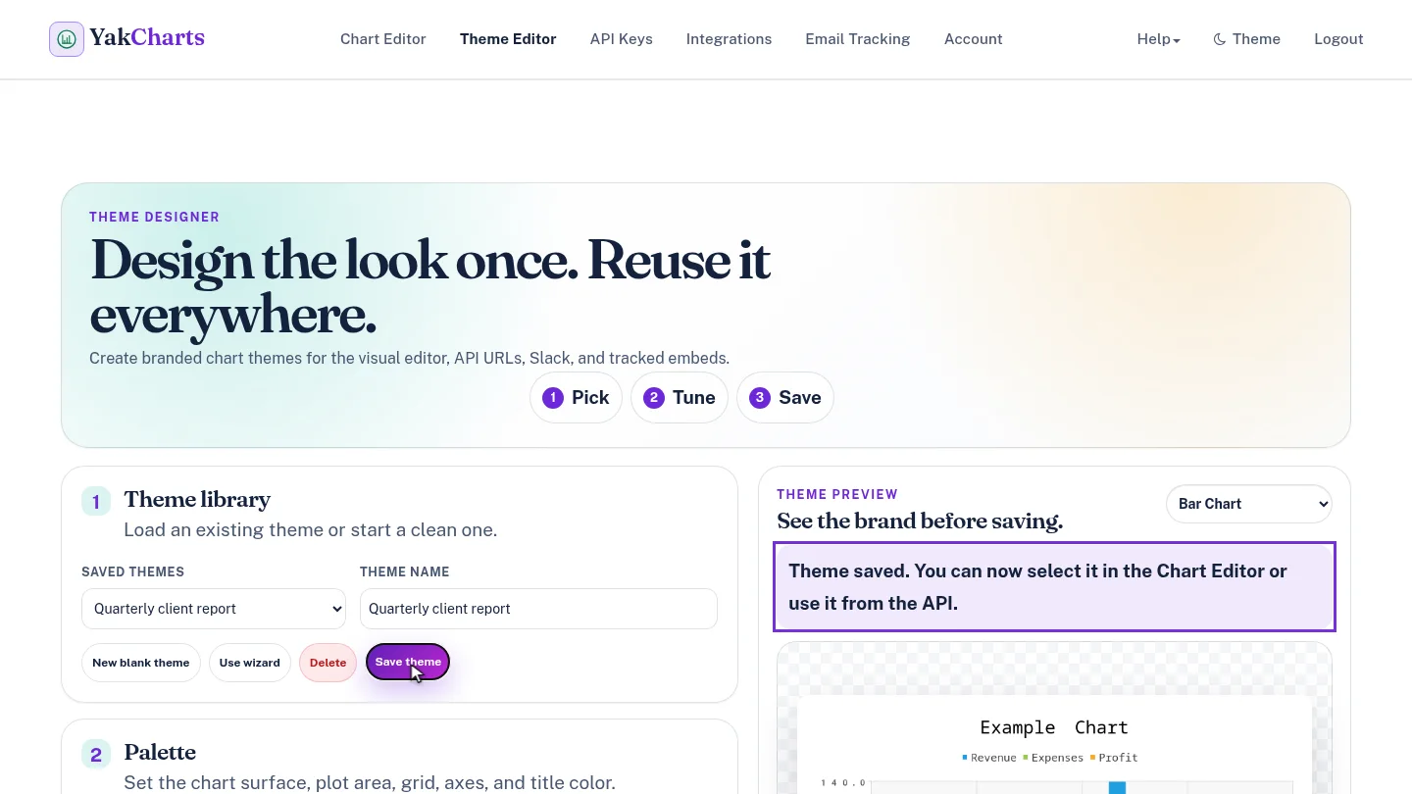Click the YakCharts logo icon
The width and height of the screenshot is (1412, 794).
click(67, 39)
